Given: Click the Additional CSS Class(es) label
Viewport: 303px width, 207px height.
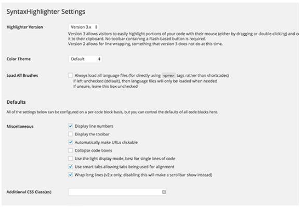Looking at the screenshot, I should [29, 192].
